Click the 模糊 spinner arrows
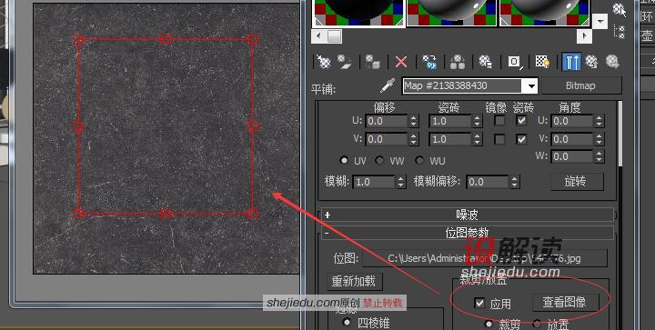The height and width of the screenshot is (330, 655). click(400, 182)
